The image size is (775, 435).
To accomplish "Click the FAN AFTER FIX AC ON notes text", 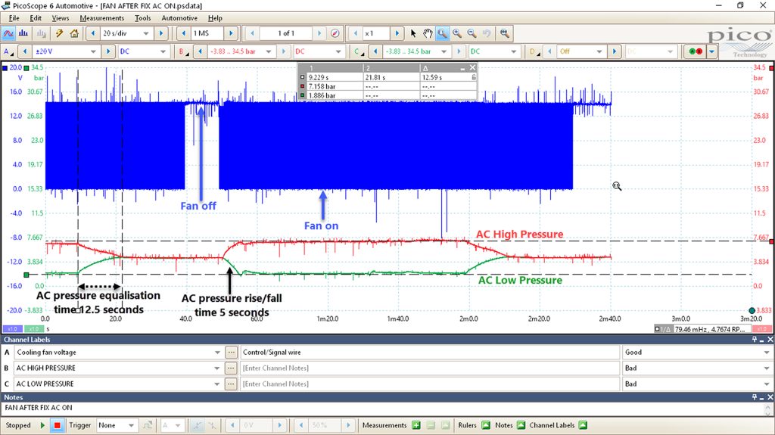I will 39,408.
